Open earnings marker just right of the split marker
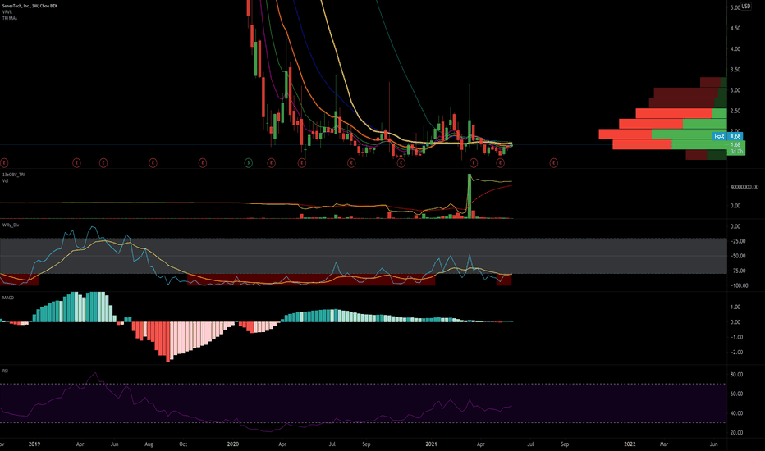765x451 pixels. pos(271,163)
